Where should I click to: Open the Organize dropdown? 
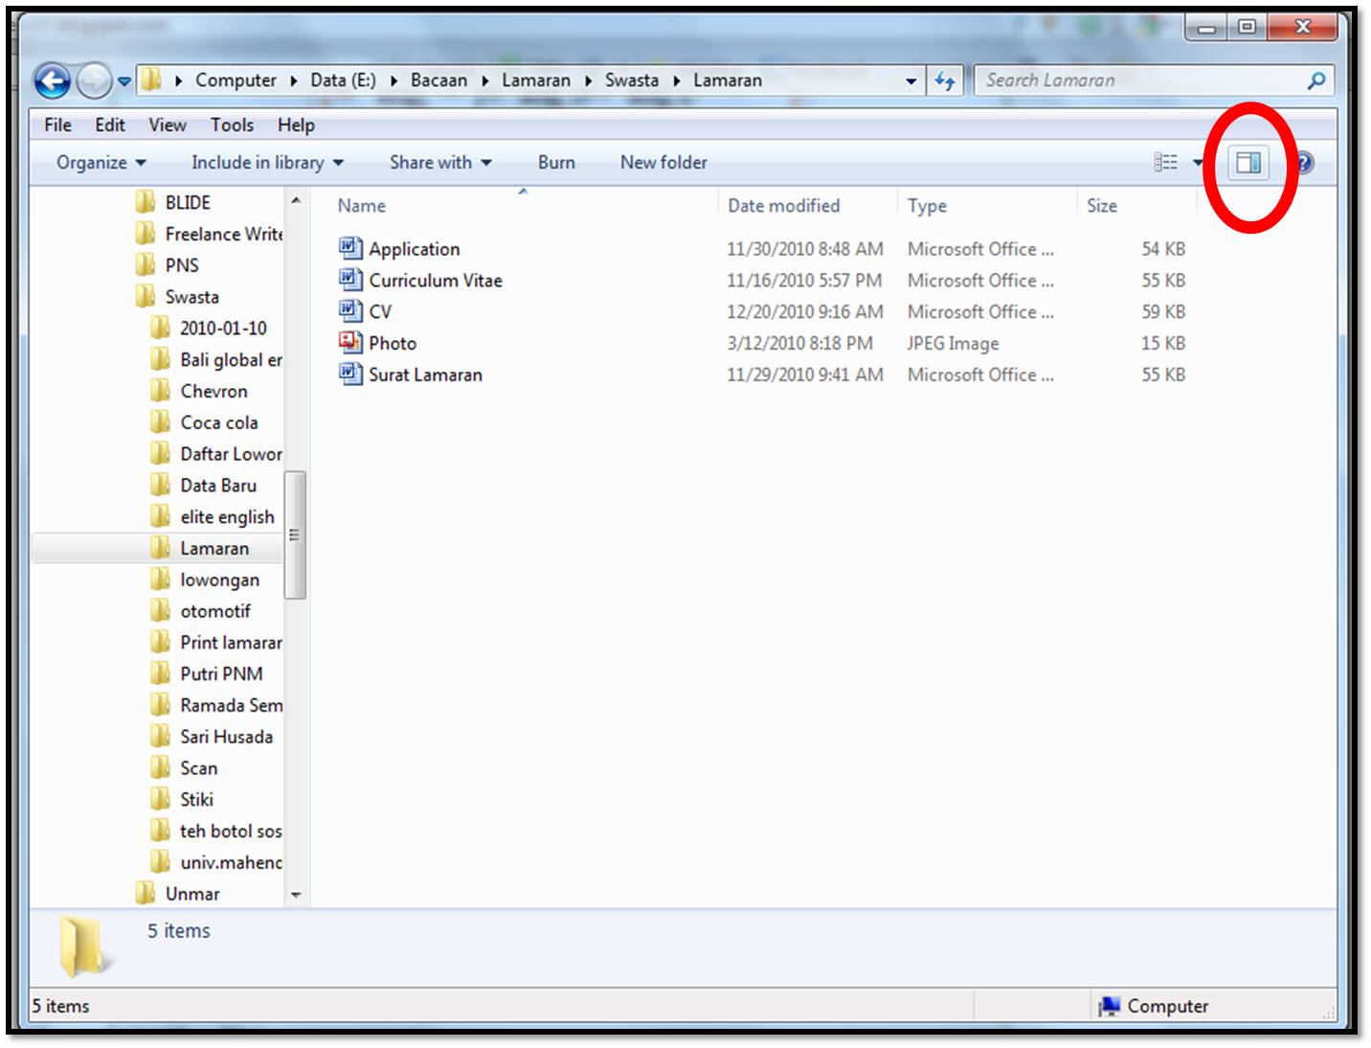(x=101, y=163)
